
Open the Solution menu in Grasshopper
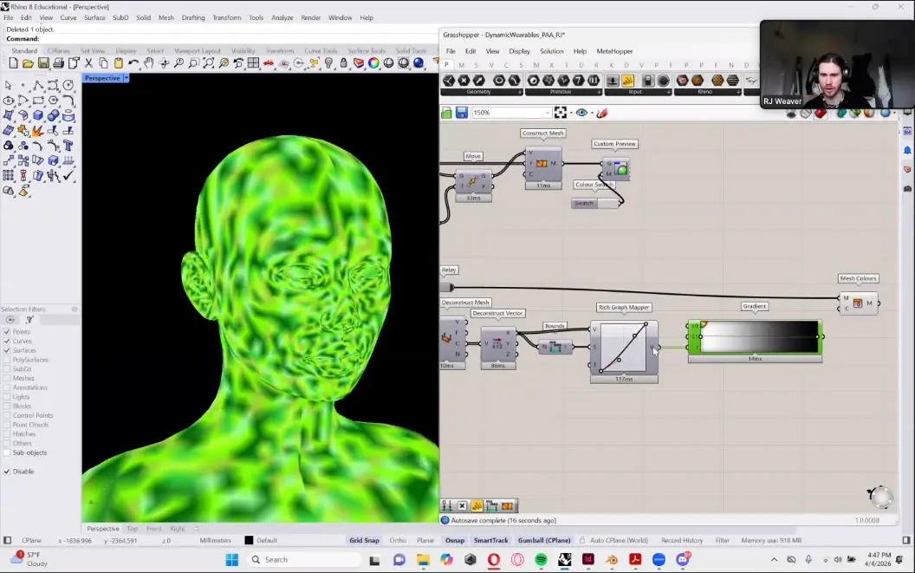click(x=551, y=51)
